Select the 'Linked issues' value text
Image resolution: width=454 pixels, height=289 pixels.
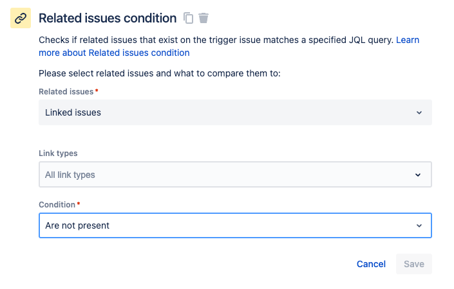73,112
